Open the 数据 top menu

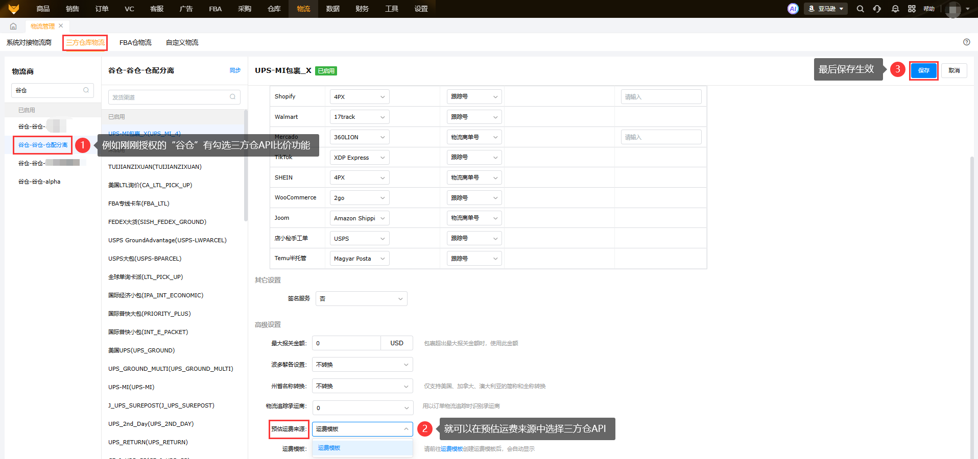pos(333,9)
